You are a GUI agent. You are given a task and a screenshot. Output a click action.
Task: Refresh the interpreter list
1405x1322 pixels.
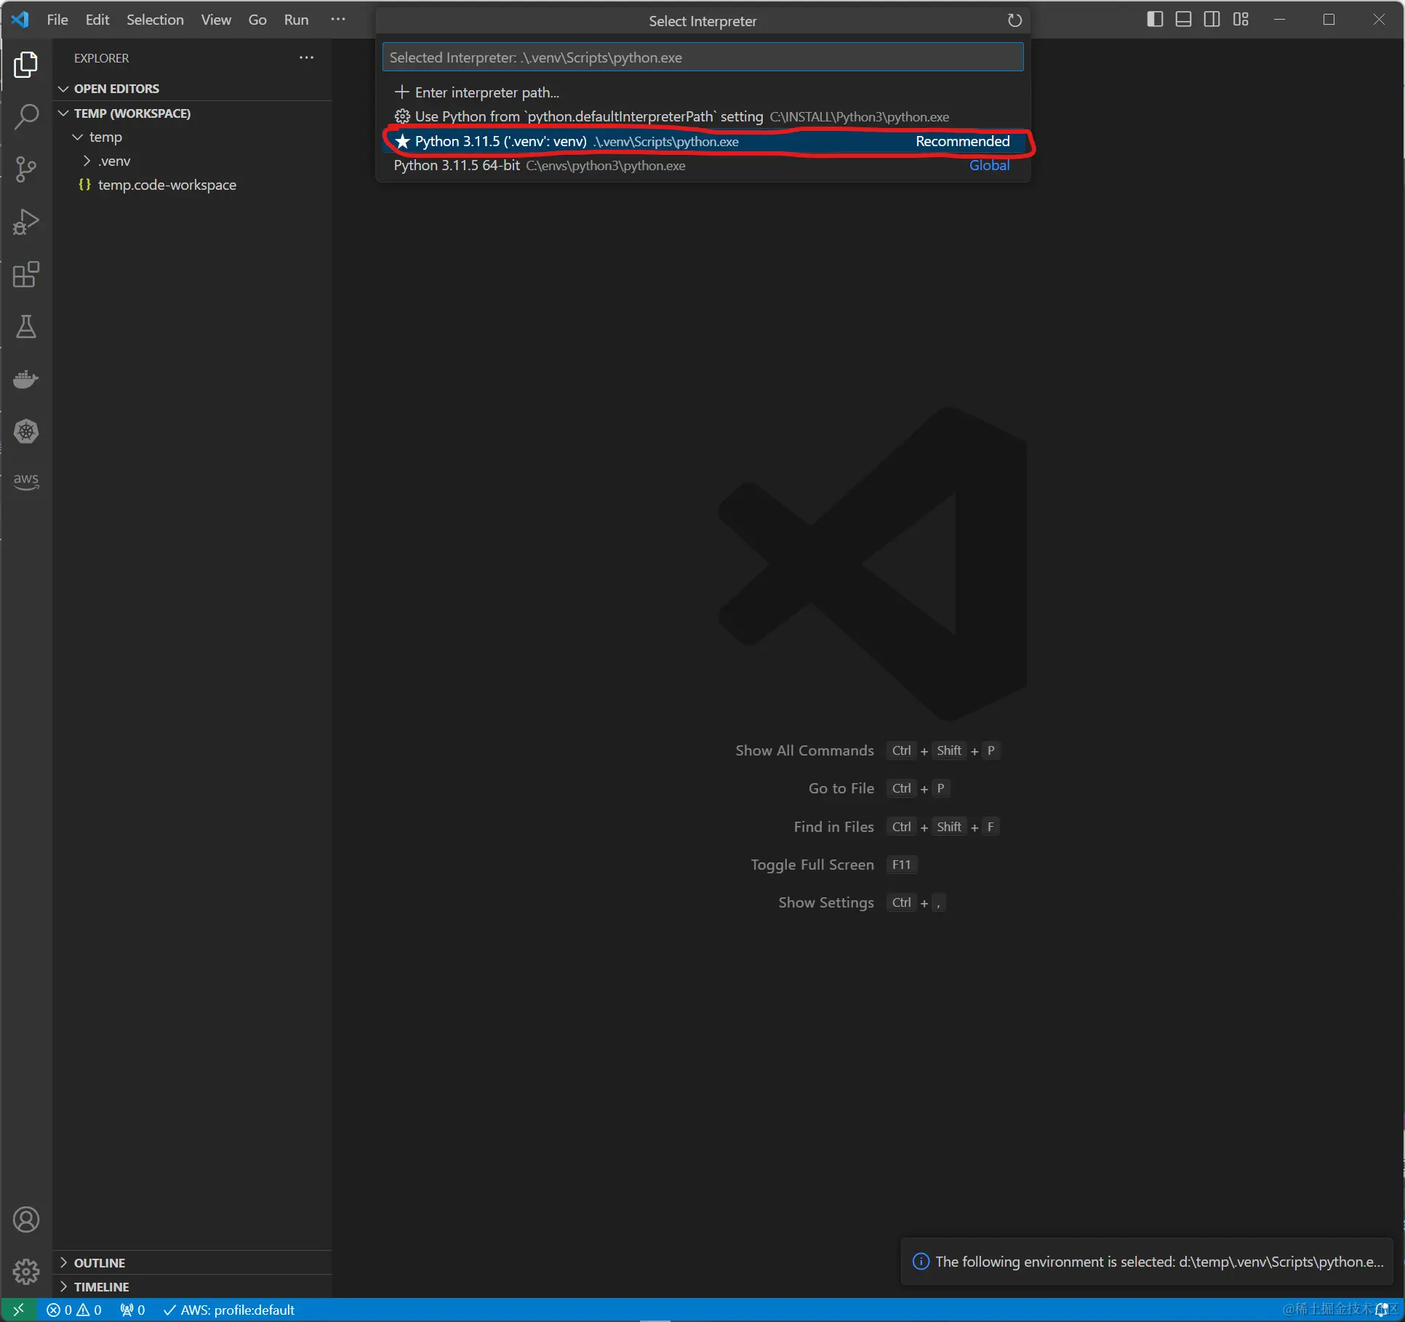pos(1014,20)
